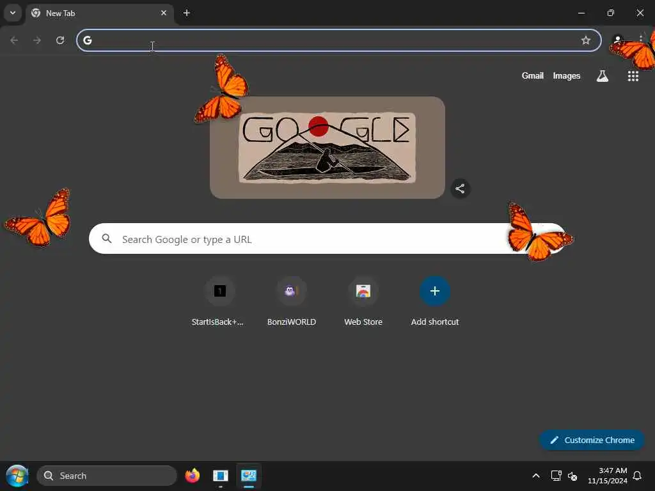Click the Customize Chrome button
Screen dimensions: 655x491
(x=592, y=440)
